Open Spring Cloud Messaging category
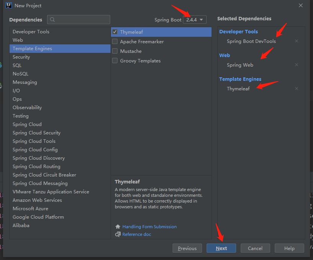This screenshot has width=313, height=260. (x=60, y=183)
